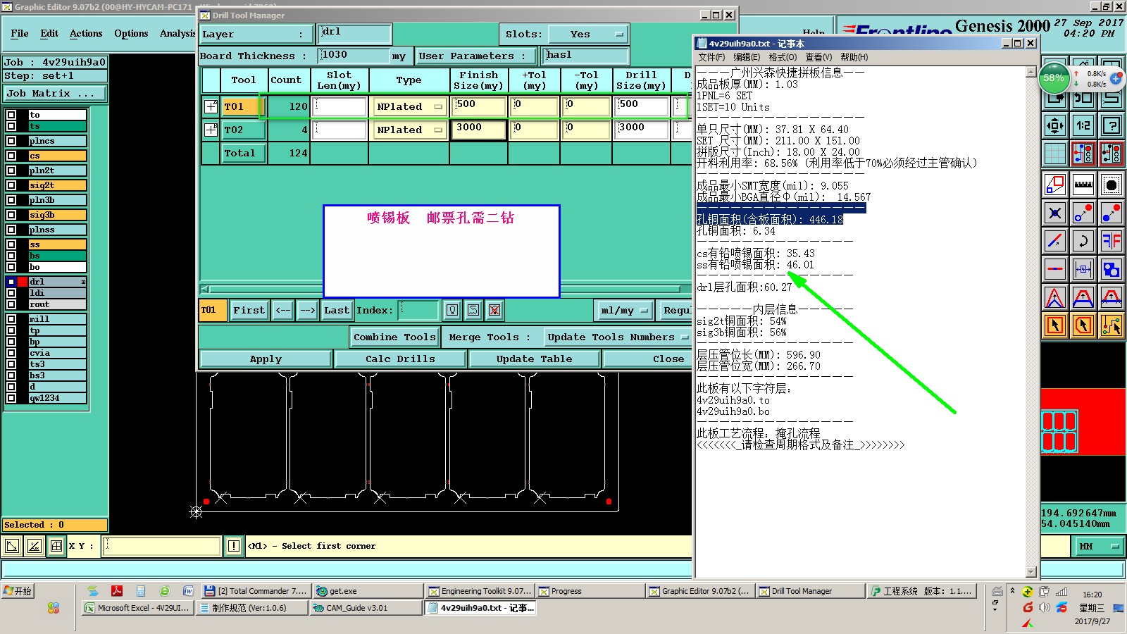The height and width of the screenshot is (634, 1127).
Task: Open the Job Matrix button
Action: click(55, 94)
